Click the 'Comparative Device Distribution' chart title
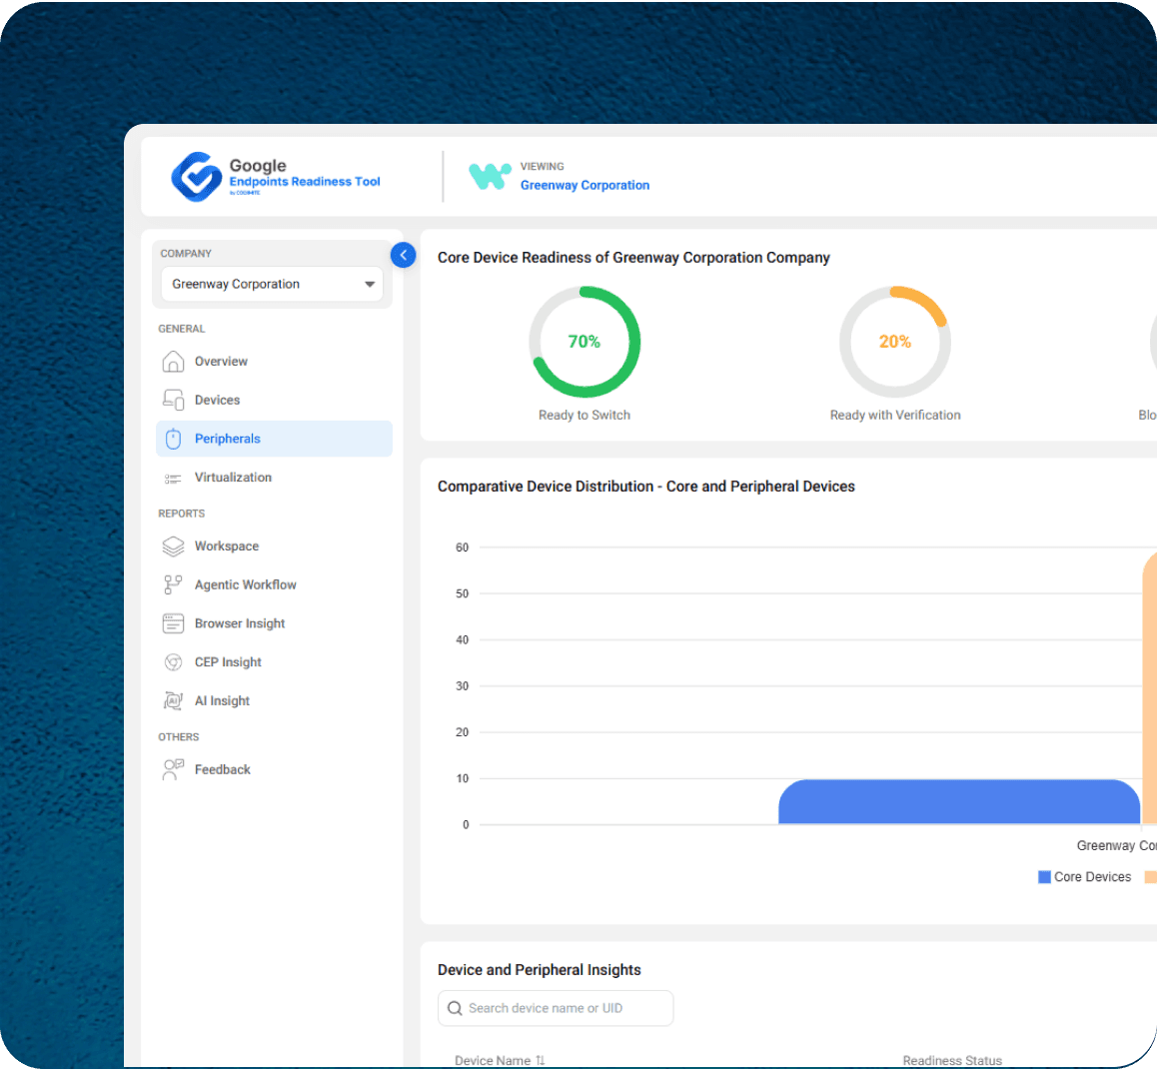1157x1069 pixels. pos(645,487)
